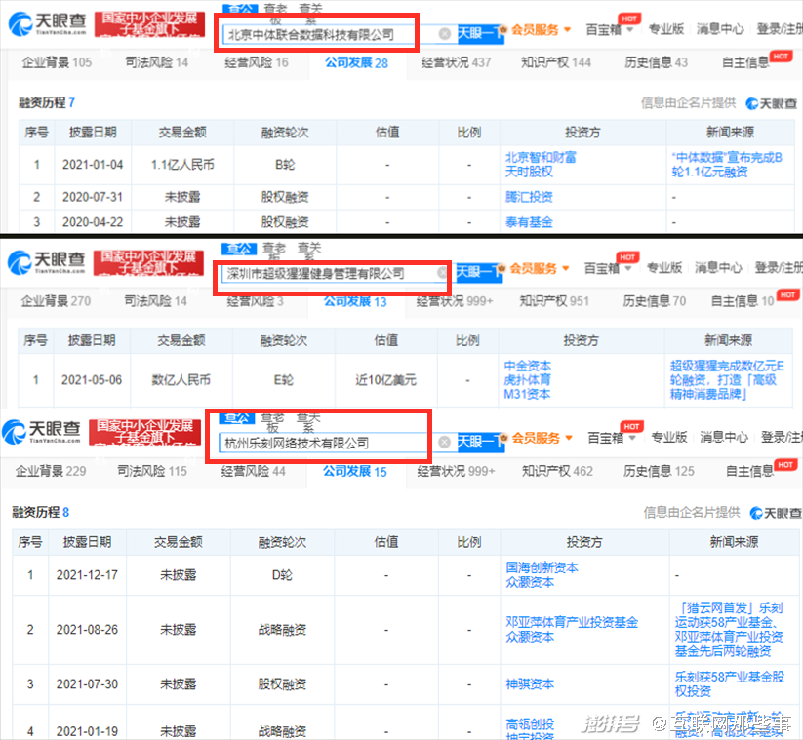This screenshot has height=740, width=803.
Task: Click the national SME fund red banner beside 北京中体 search
Action: [149, 24]
